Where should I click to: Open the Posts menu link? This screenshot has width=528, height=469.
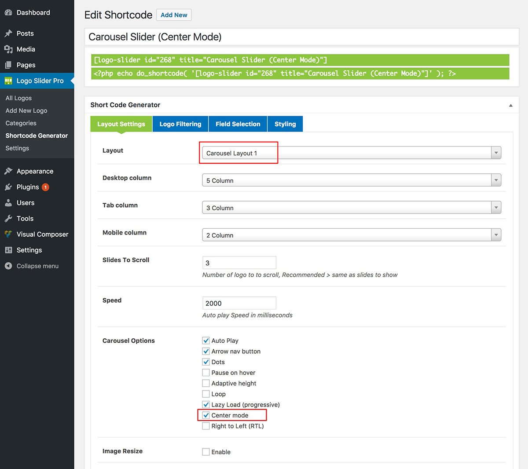[25, 33]
